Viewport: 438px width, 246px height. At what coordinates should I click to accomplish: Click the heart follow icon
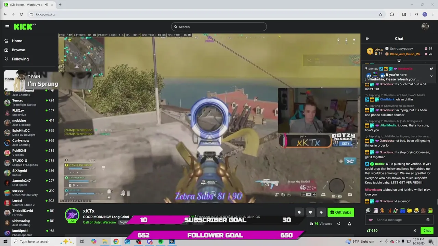click(x=310, y=212)
